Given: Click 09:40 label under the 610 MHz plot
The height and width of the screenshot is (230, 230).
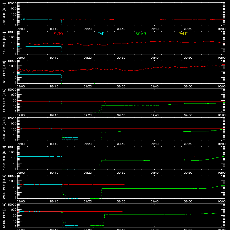Looking at the screenshot, I should [x=154, y=87].
